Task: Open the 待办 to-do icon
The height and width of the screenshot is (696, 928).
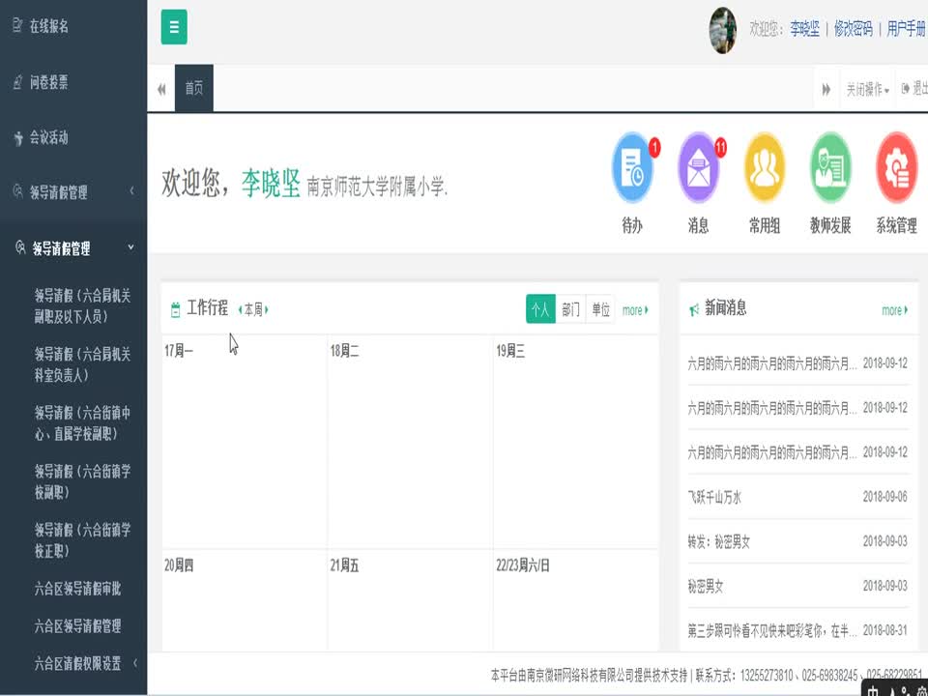Action: [x=632, y=169]
